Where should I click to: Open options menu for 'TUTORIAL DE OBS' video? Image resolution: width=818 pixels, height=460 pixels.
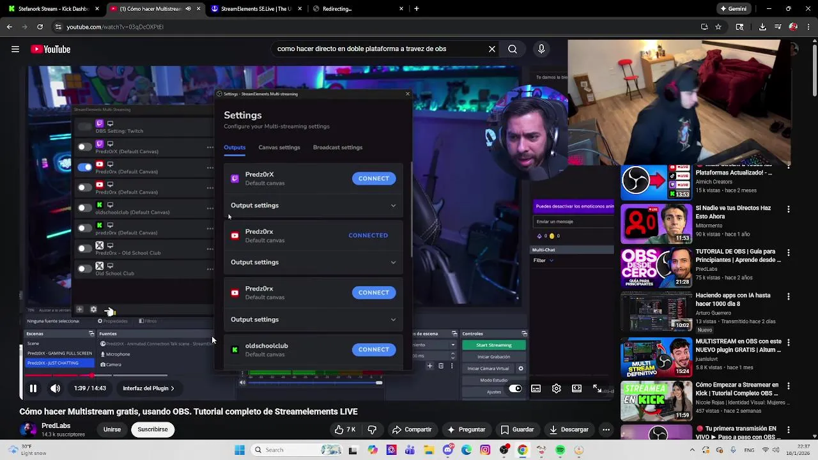tap(788, 252)
